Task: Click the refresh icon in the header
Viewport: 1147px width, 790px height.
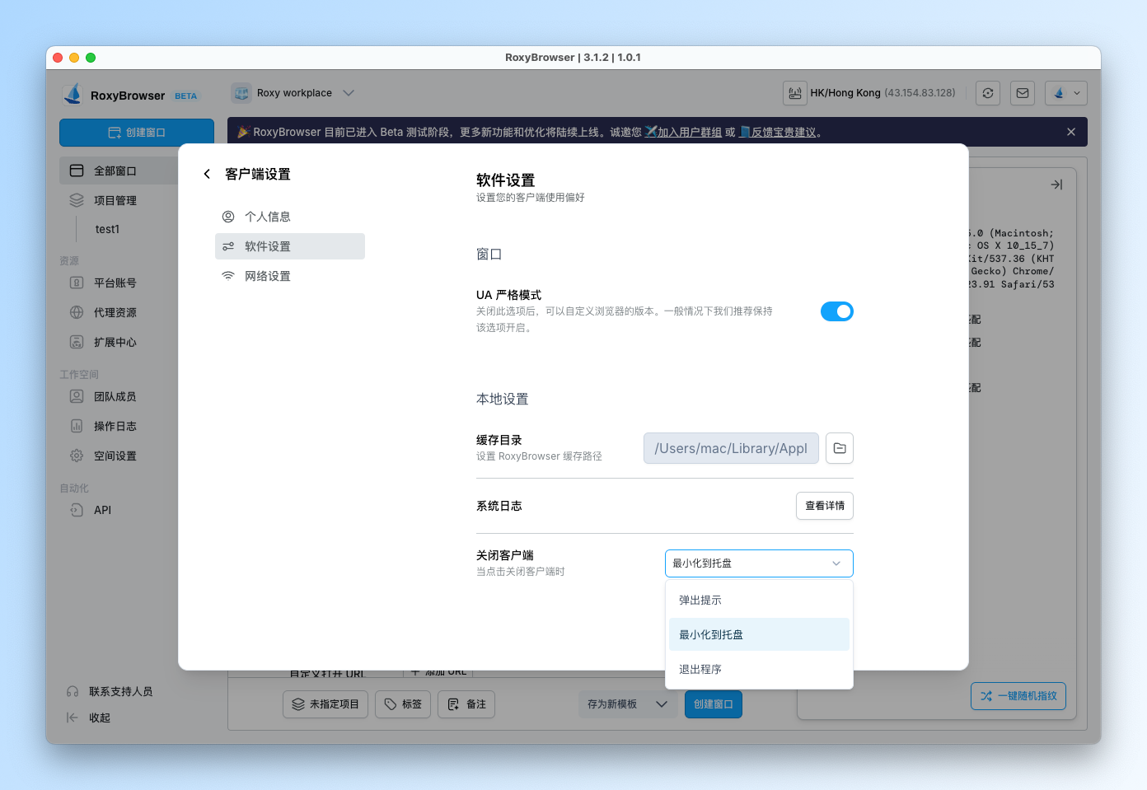Action: 988,93
